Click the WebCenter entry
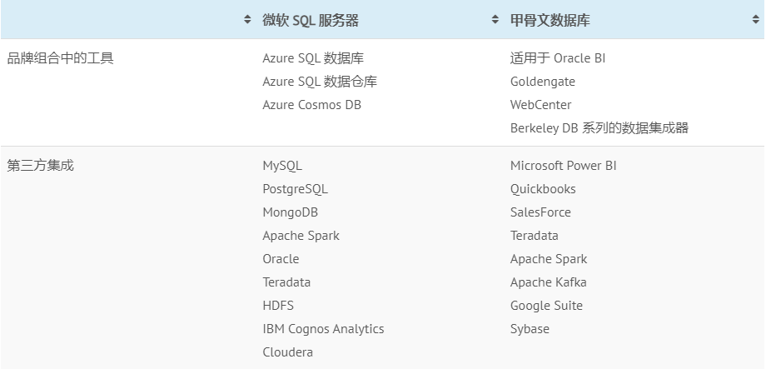 point(540,105)
